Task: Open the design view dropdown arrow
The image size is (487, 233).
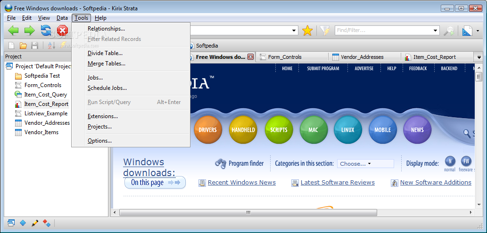Action: (478, 31)
